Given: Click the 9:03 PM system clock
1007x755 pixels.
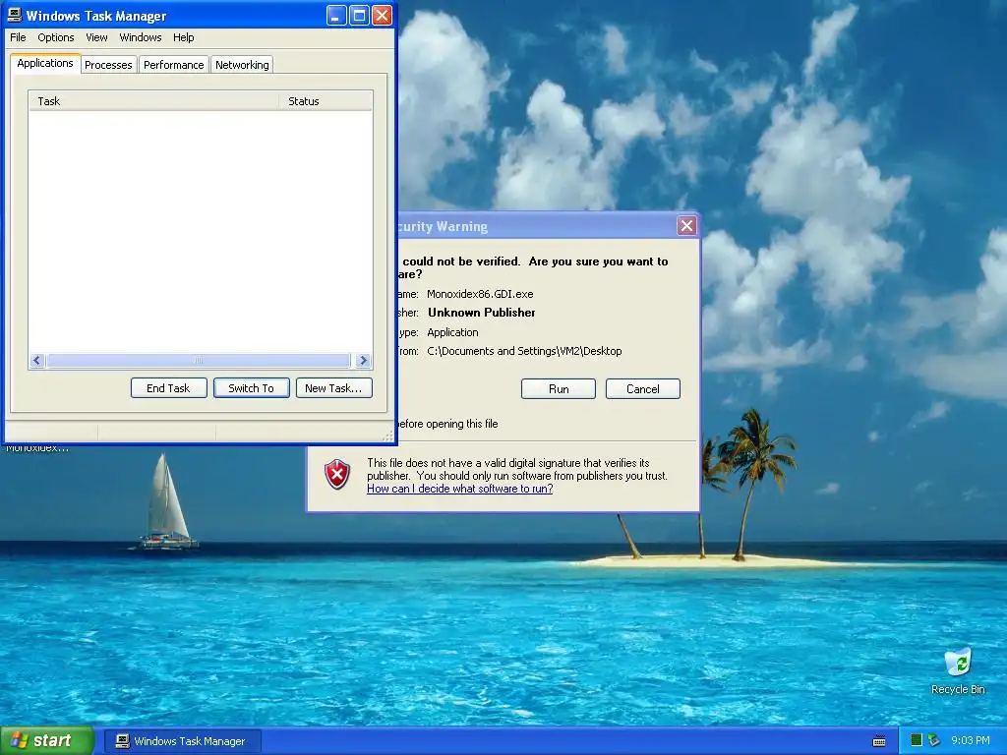Looking at the screenshot, I should click(x=971, y=740).
